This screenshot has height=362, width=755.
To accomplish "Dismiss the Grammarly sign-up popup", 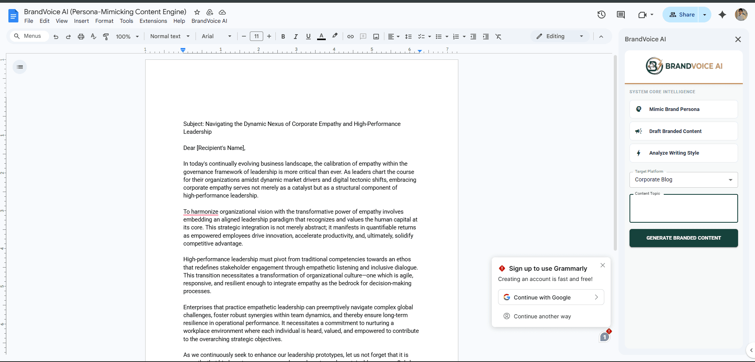I will point(603,266).
